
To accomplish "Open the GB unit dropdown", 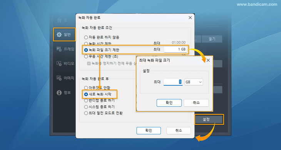I will tap(194, 82).
